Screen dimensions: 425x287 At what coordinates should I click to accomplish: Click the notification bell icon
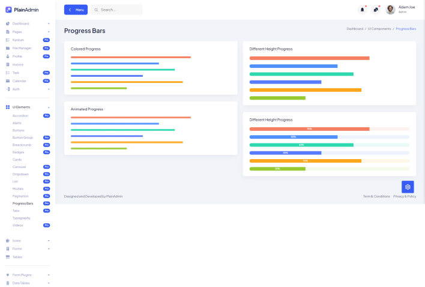[x=362, y=10]
